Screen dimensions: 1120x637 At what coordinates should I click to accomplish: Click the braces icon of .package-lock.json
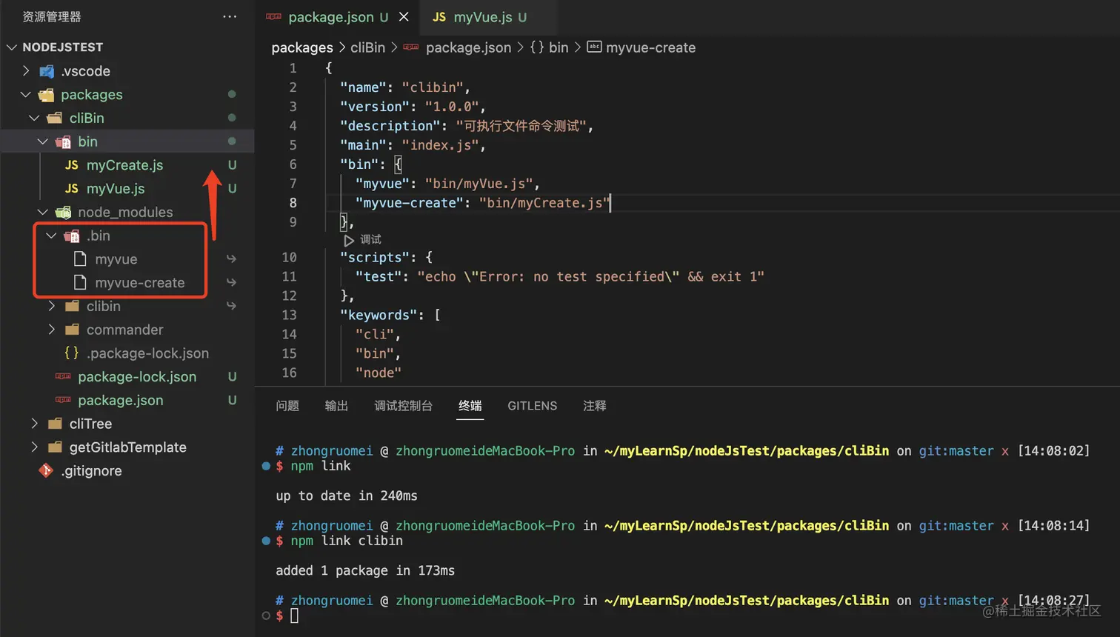point(72,353)
